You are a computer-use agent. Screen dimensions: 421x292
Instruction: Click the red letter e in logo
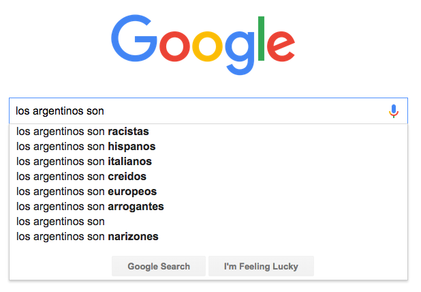pos(281,46)
